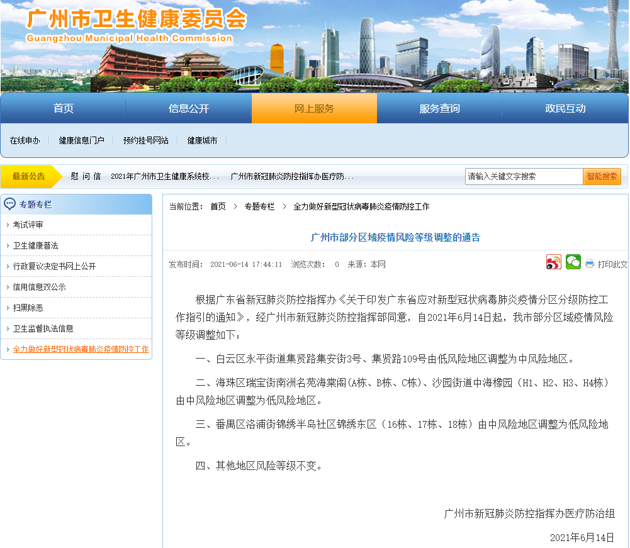Share article via WeChat icon
This screenshot has height=548, width=630.
pyautogui.click(x=573, y=262)
